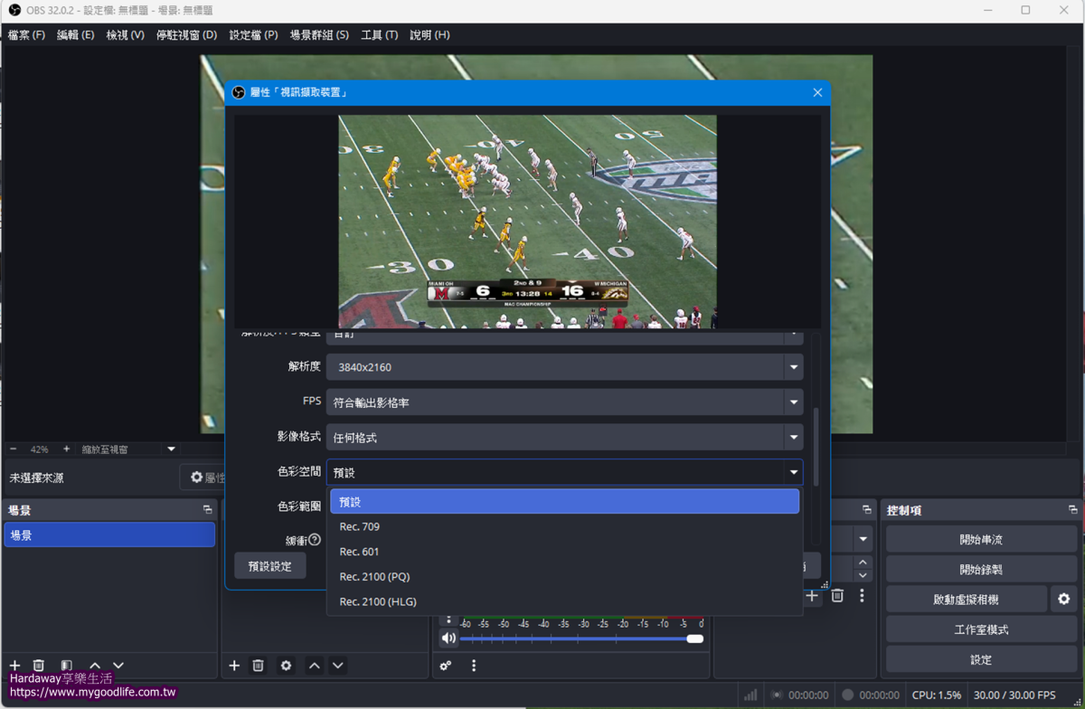Click the trash icon in the Scenes panel
The width and height of the screenshot is (1085, 709).
pos(39,666)
